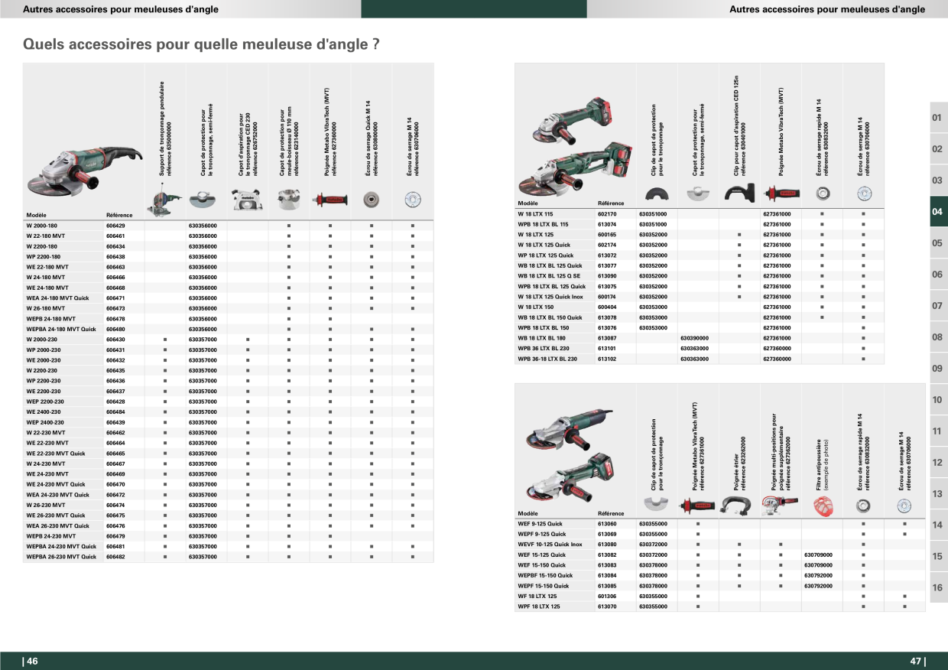This screenshot has width=948, height=670.
Task: Switch to section tab 15
Action: [x=937, y=557]
